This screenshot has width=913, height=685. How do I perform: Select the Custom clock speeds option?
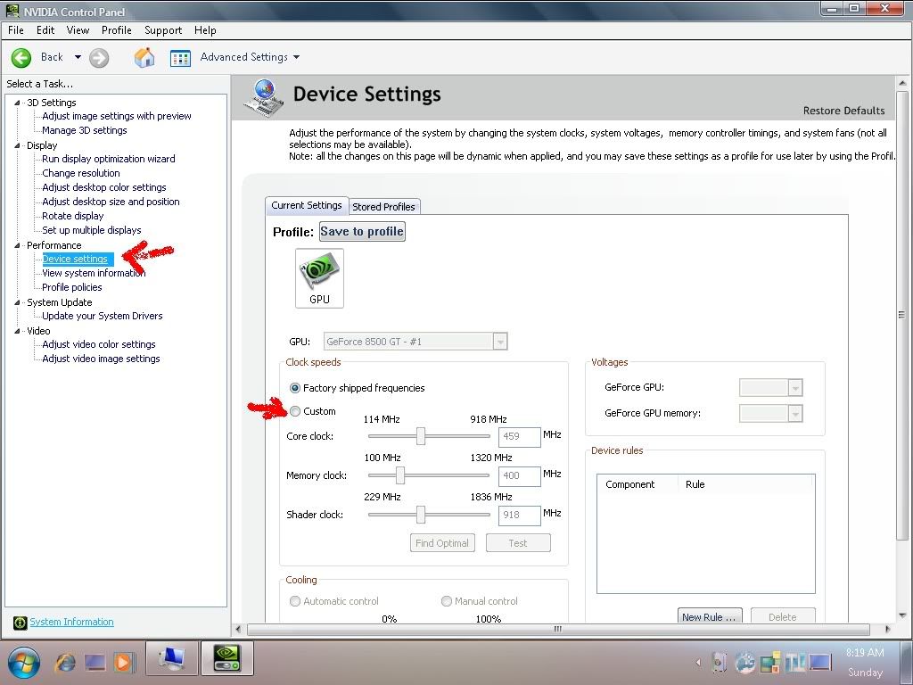pos(294,411)
